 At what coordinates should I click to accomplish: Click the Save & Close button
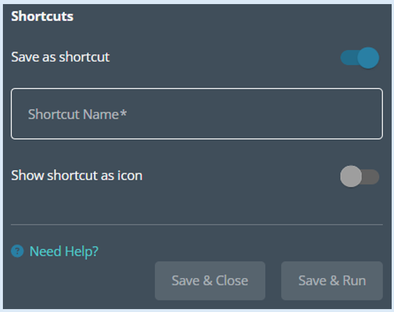(210, 281)
